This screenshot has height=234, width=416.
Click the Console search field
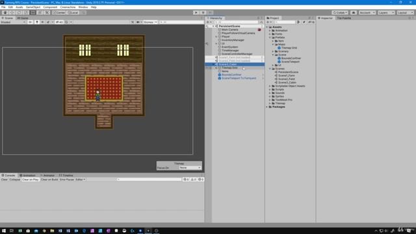click(x=149, y=179)
